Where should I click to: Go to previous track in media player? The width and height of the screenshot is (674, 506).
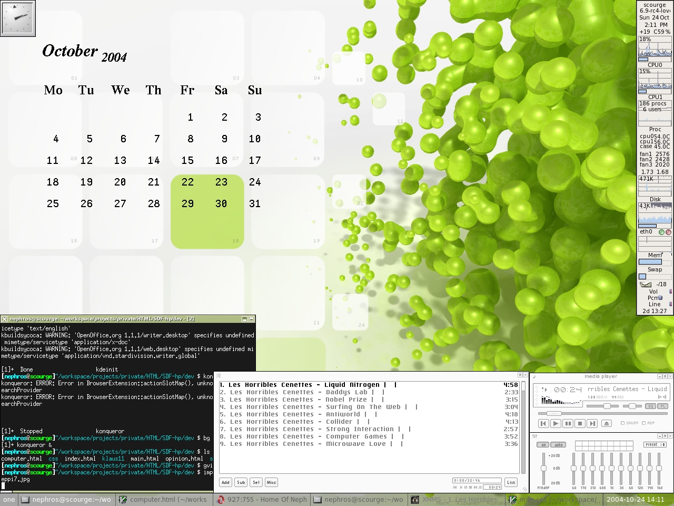[x=543, y=423]
